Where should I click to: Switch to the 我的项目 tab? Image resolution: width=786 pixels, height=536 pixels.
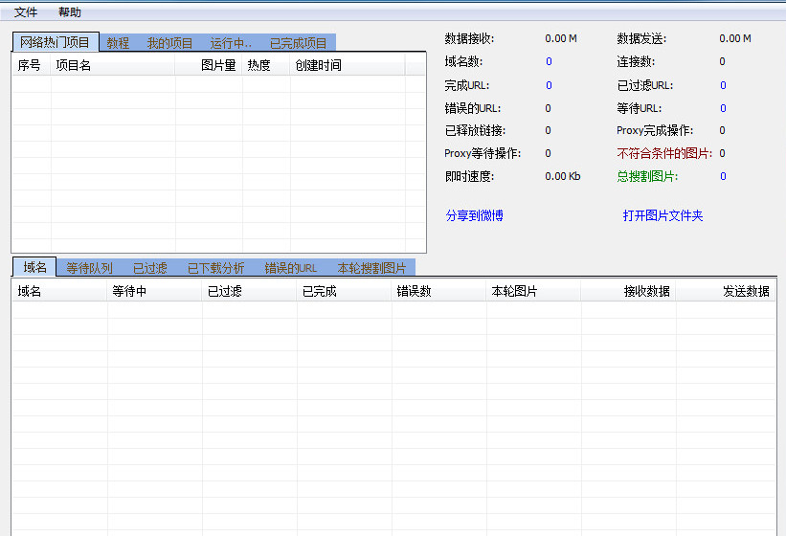(x=169, y=43)
